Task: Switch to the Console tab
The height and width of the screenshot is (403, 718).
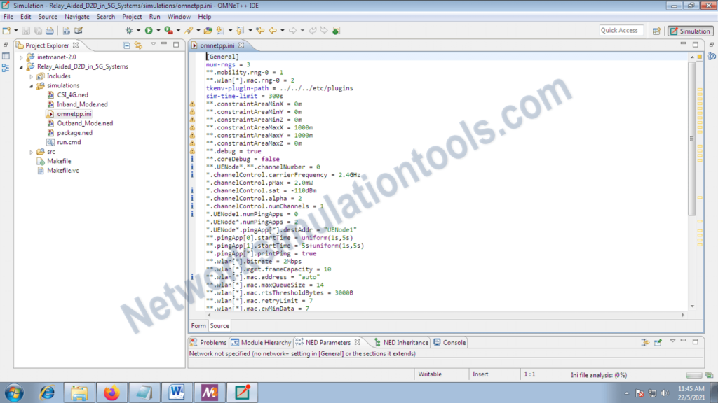Action: pyautogui.click(x=453, y=342)
